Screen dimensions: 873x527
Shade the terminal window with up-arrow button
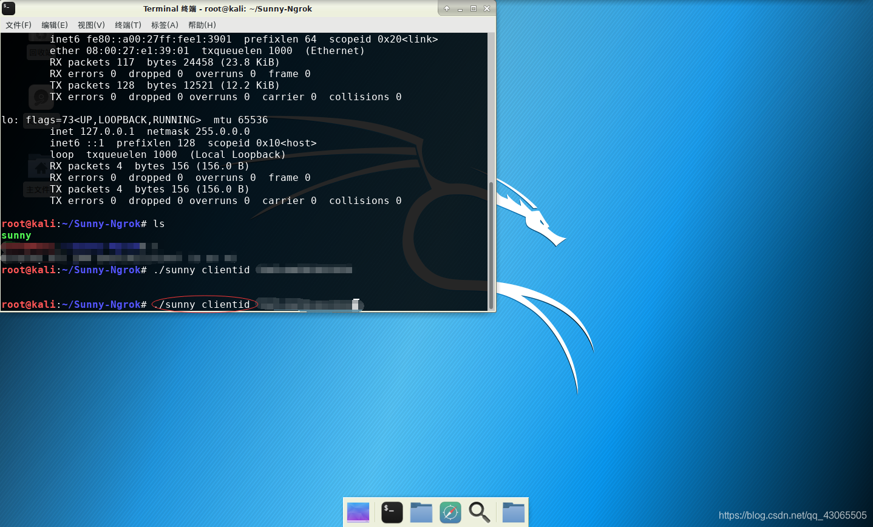pos(447,8)
